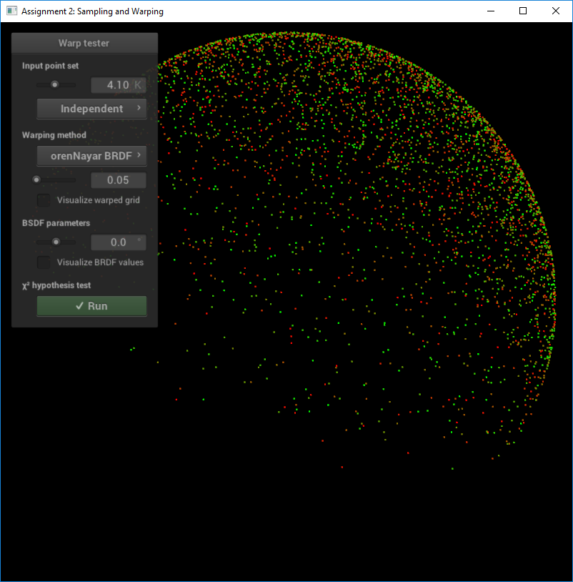Click the application icon in the title bar
Viewport: 573px width, 582px height.
(11, 11)
